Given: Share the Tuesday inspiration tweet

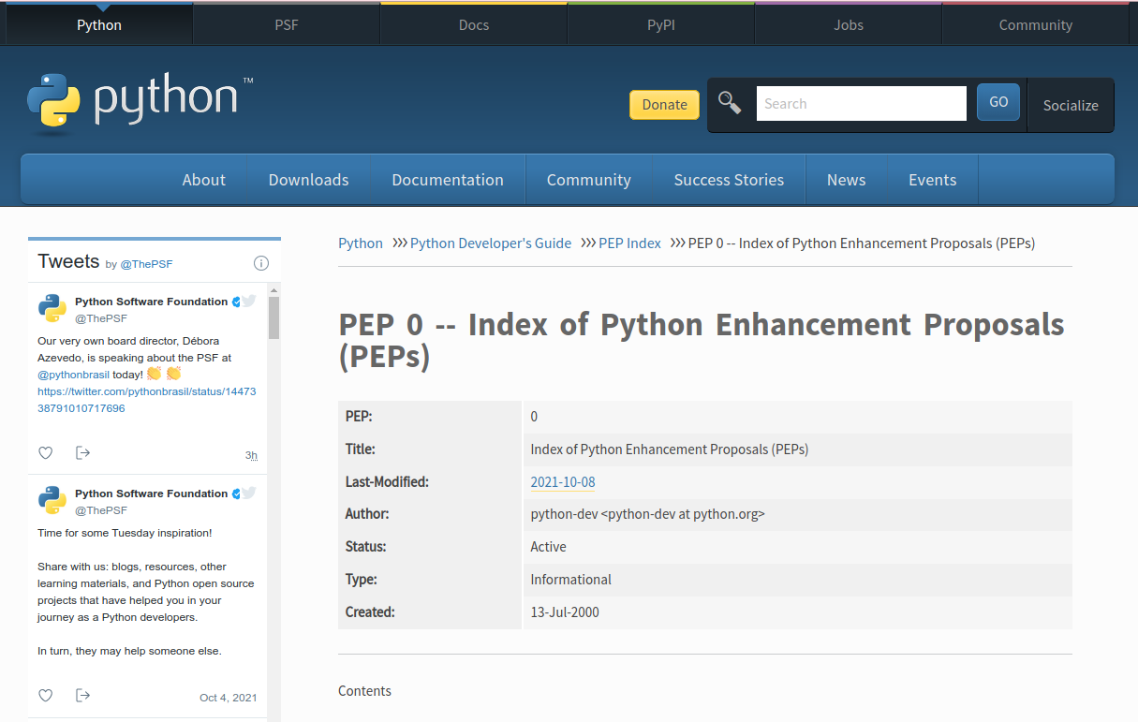Looking at the screenshot, I should pos(82,696).
